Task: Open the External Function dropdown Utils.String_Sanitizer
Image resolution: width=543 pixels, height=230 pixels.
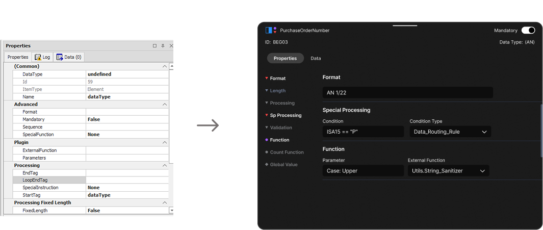Action: click(449, 171)
